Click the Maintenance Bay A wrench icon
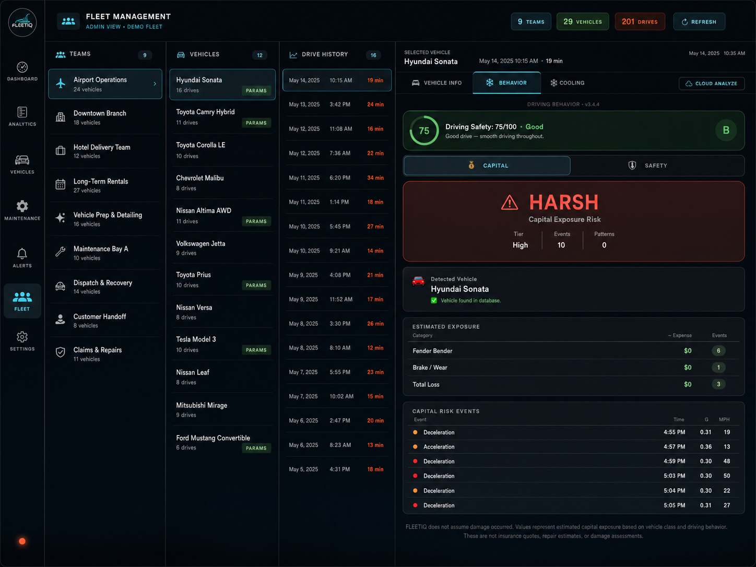The width and height of the screenshot is (756, 567). click(61, 252)
